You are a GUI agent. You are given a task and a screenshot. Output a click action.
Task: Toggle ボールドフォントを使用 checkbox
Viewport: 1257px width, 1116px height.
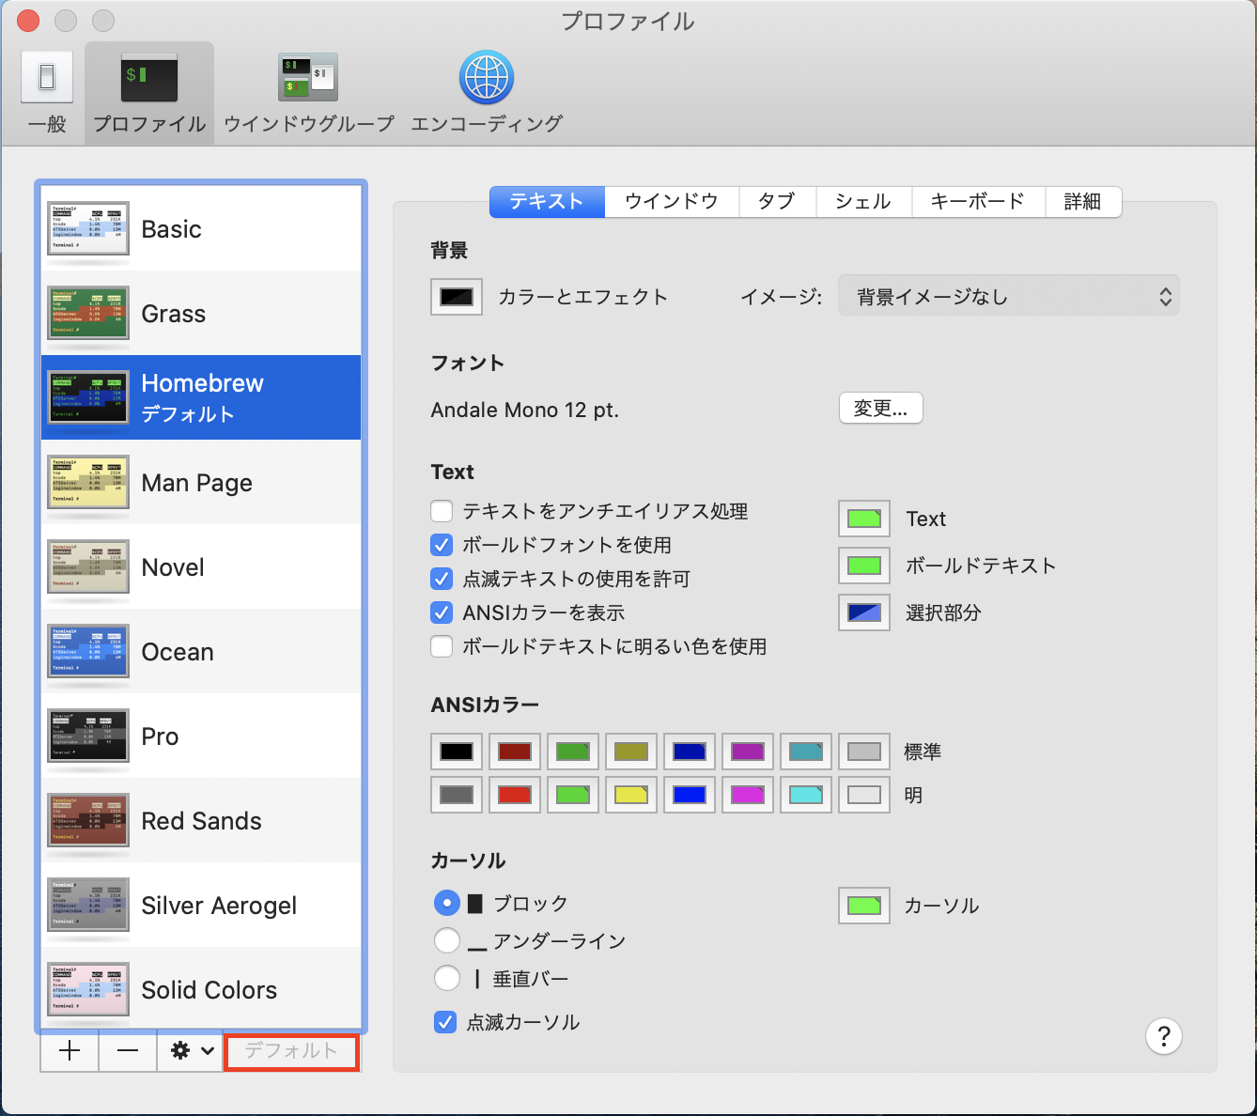pos(442,545)
